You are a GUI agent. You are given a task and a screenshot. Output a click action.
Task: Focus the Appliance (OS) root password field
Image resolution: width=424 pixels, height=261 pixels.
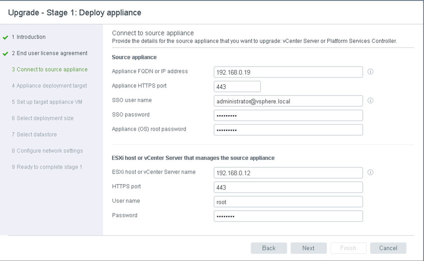[x=288, y=130]
